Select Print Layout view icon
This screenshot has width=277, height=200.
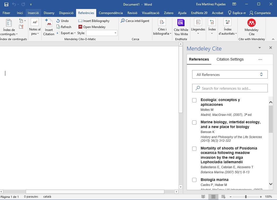click(213, 197)
